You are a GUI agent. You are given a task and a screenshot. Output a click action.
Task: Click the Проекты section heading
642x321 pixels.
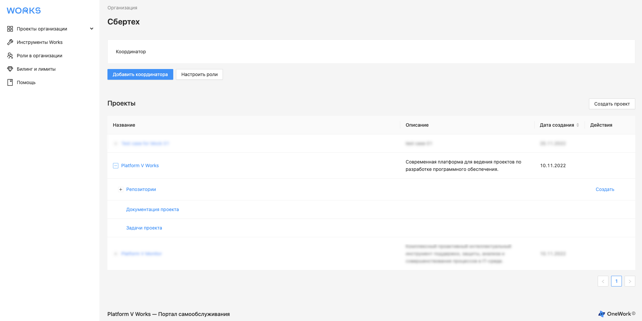122,103
